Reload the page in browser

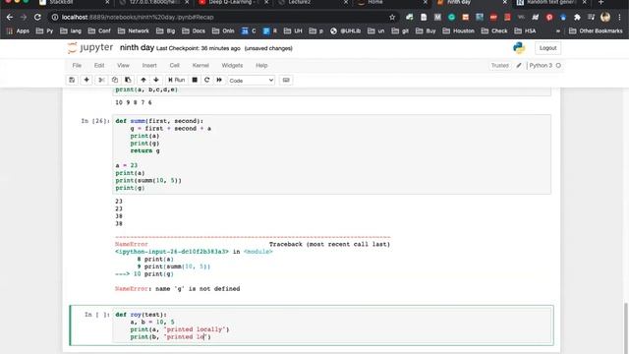[37, 18]
